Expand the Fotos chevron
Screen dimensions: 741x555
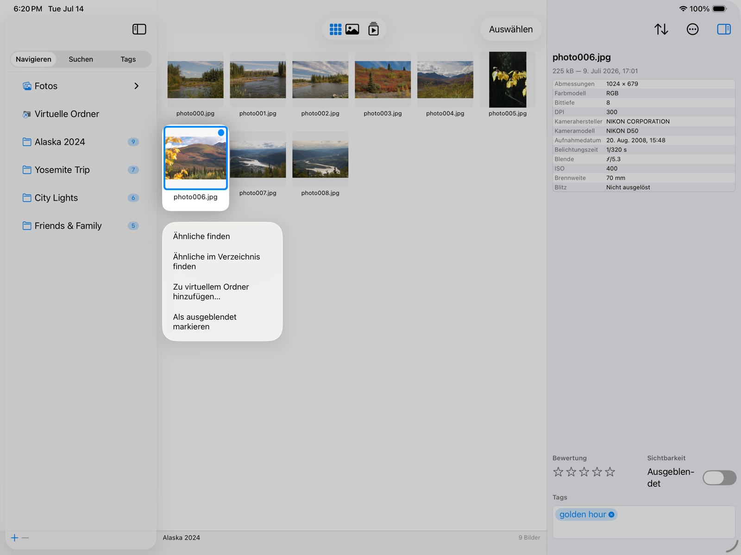(136, 86)
